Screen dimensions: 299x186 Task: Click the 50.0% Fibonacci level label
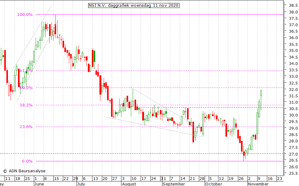click(26, 88)
